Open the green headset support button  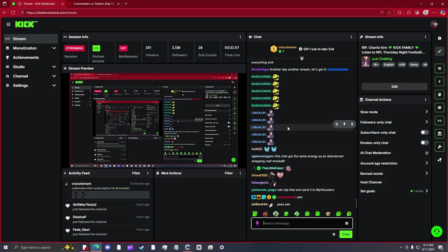[x=436, y=231]
